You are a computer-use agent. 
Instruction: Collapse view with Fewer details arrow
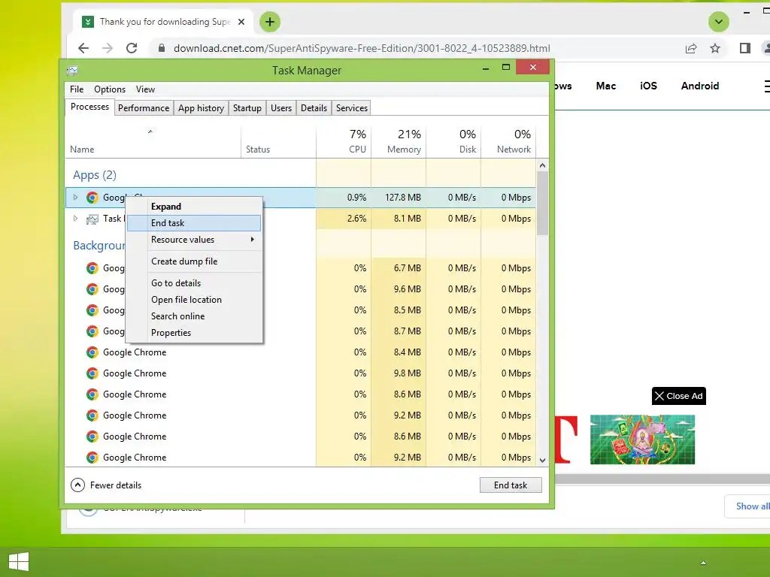(77, 485)
